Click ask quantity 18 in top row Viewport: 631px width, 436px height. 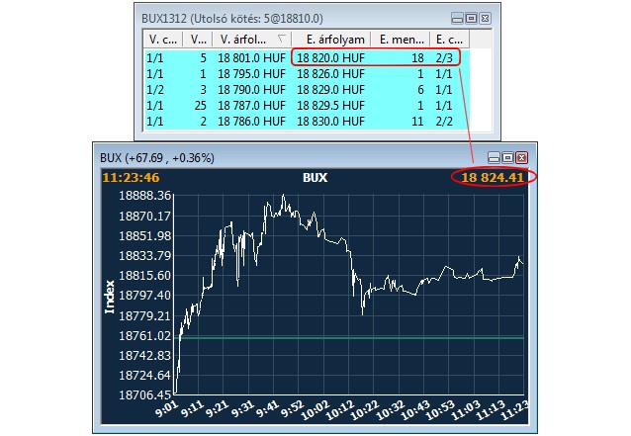[417, 58]
